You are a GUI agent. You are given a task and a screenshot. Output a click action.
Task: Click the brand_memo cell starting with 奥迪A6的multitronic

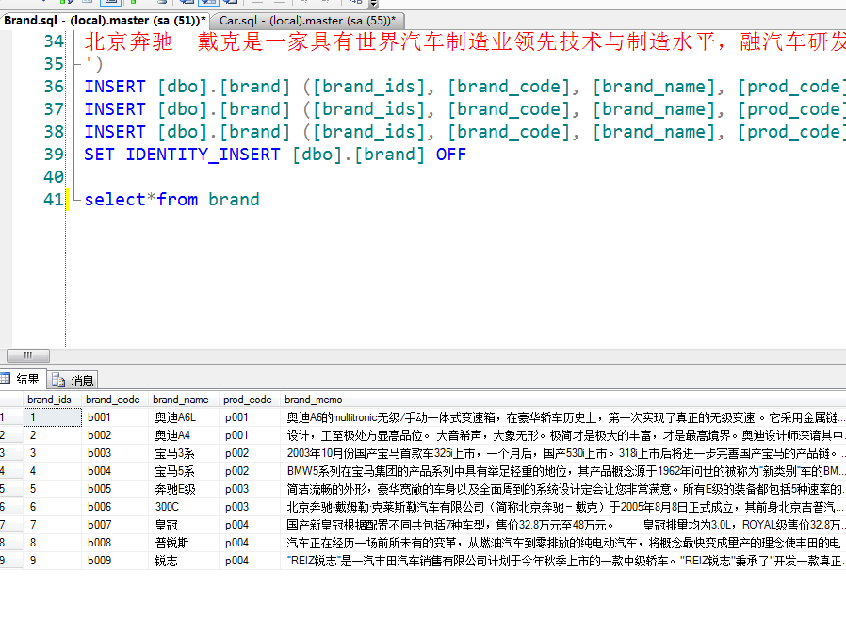point(563,417)
